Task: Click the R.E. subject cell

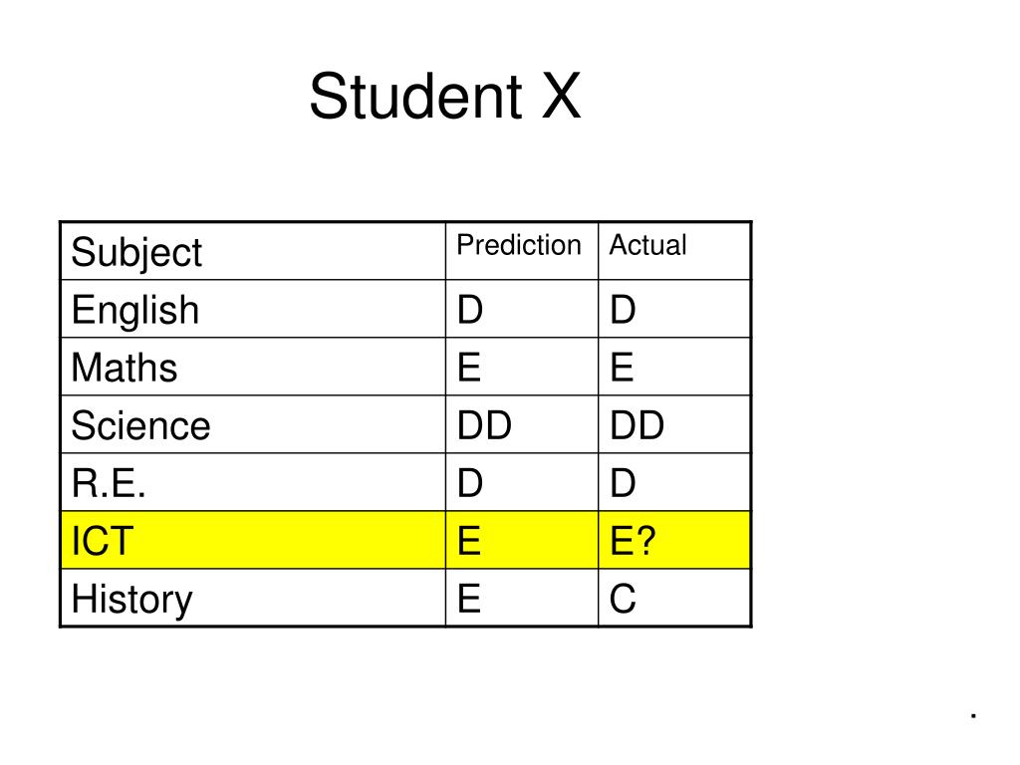Action: pyautogui.click(x=253, y=483)
